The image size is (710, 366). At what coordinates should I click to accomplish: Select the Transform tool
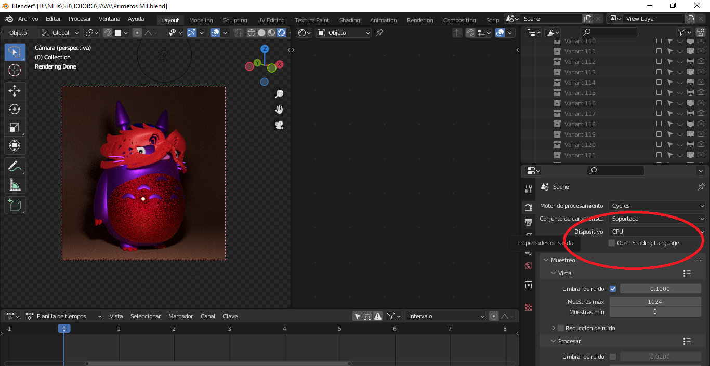tap(15, 145)
